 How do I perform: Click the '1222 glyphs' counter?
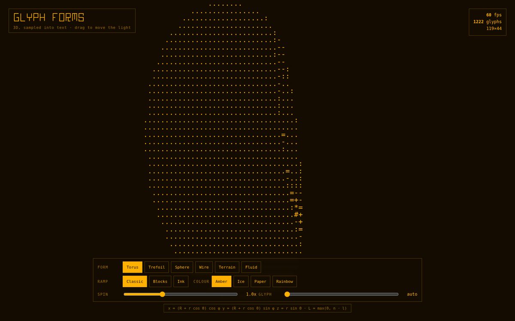pos(488,22)
